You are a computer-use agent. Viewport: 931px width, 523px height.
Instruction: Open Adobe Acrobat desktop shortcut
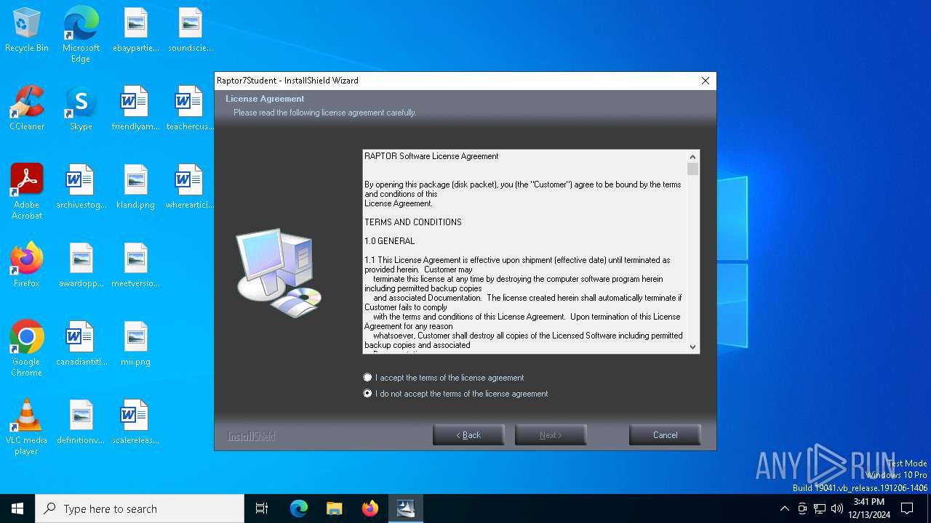pyautogui.click(x=27, y=191)
